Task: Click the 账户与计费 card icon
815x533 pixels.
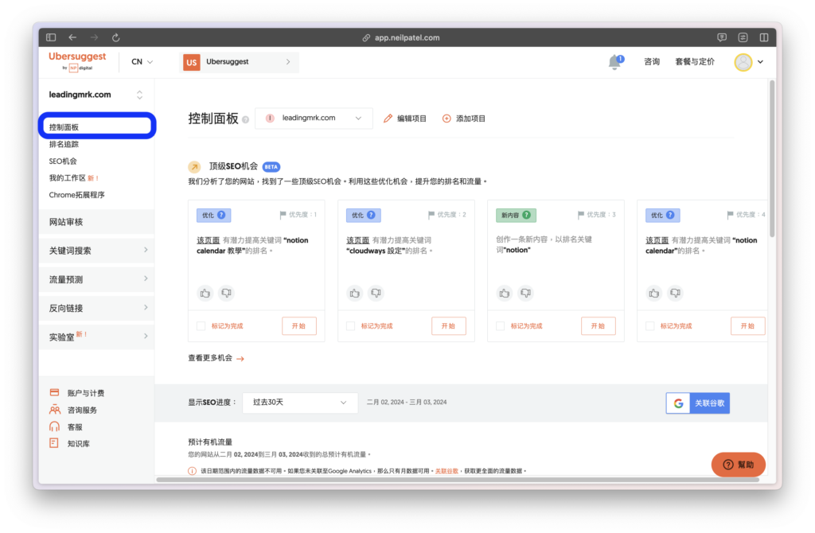Action: [55, 392]
